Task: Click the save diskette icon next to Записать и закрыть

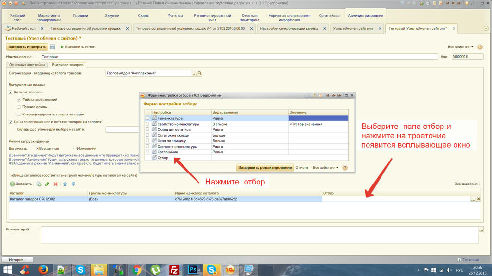Action: (x=52, y=47)
